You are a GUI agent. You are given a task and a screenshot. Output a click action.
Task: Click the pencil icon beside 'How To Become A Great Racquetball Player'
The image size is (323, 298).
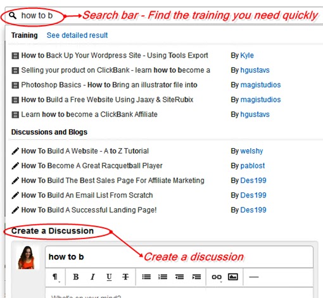tap(15, 166)
